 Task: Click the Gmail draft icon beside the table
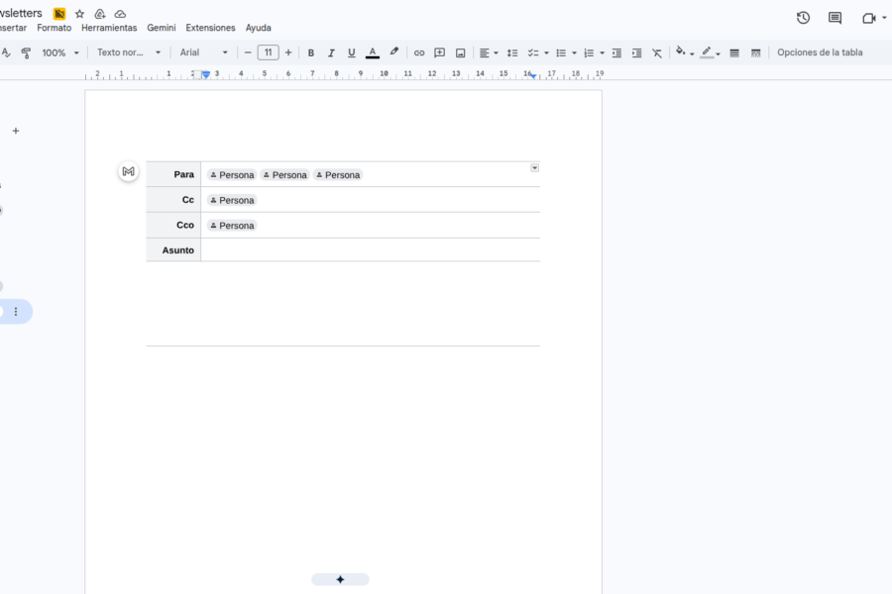pyautogui.click(x=129, y=171)
